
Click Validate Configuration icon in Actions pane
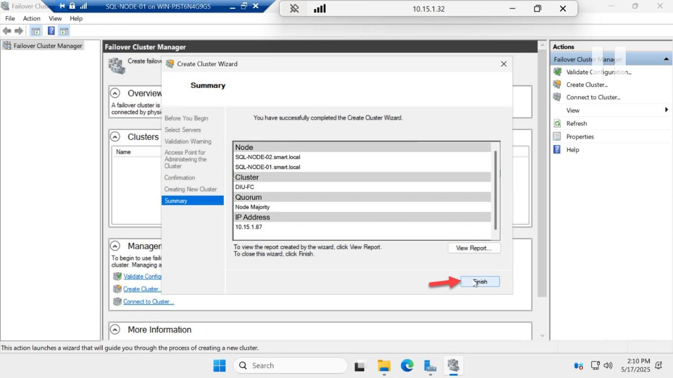point(558,72)
